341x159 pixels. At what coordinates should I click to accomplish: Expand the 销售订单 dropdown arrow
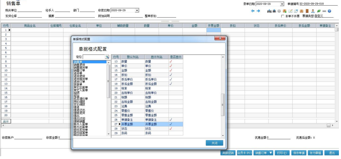pos(271,153)
